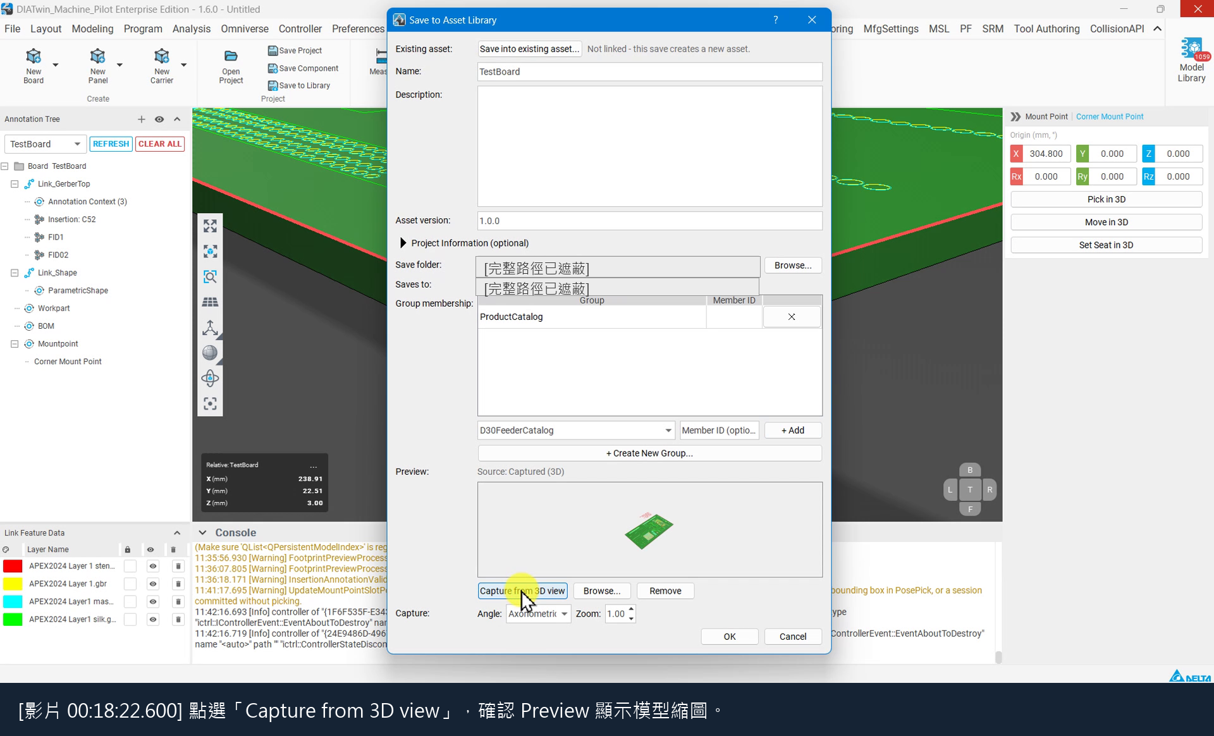Viewport: 1214px width, 736px height.
Task: Delete APEX2024 Layer 1 sten layer
Action: [x=178, y=566]
